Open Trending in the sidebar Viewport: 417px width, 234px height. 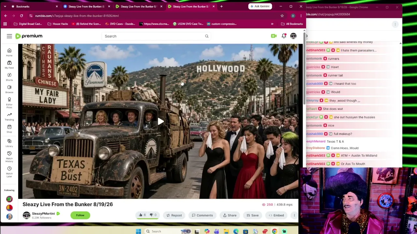(x=9, y=116)
